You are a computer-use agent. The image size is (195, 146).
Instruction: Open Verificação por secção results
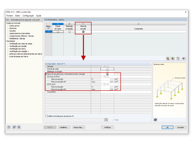18,46
